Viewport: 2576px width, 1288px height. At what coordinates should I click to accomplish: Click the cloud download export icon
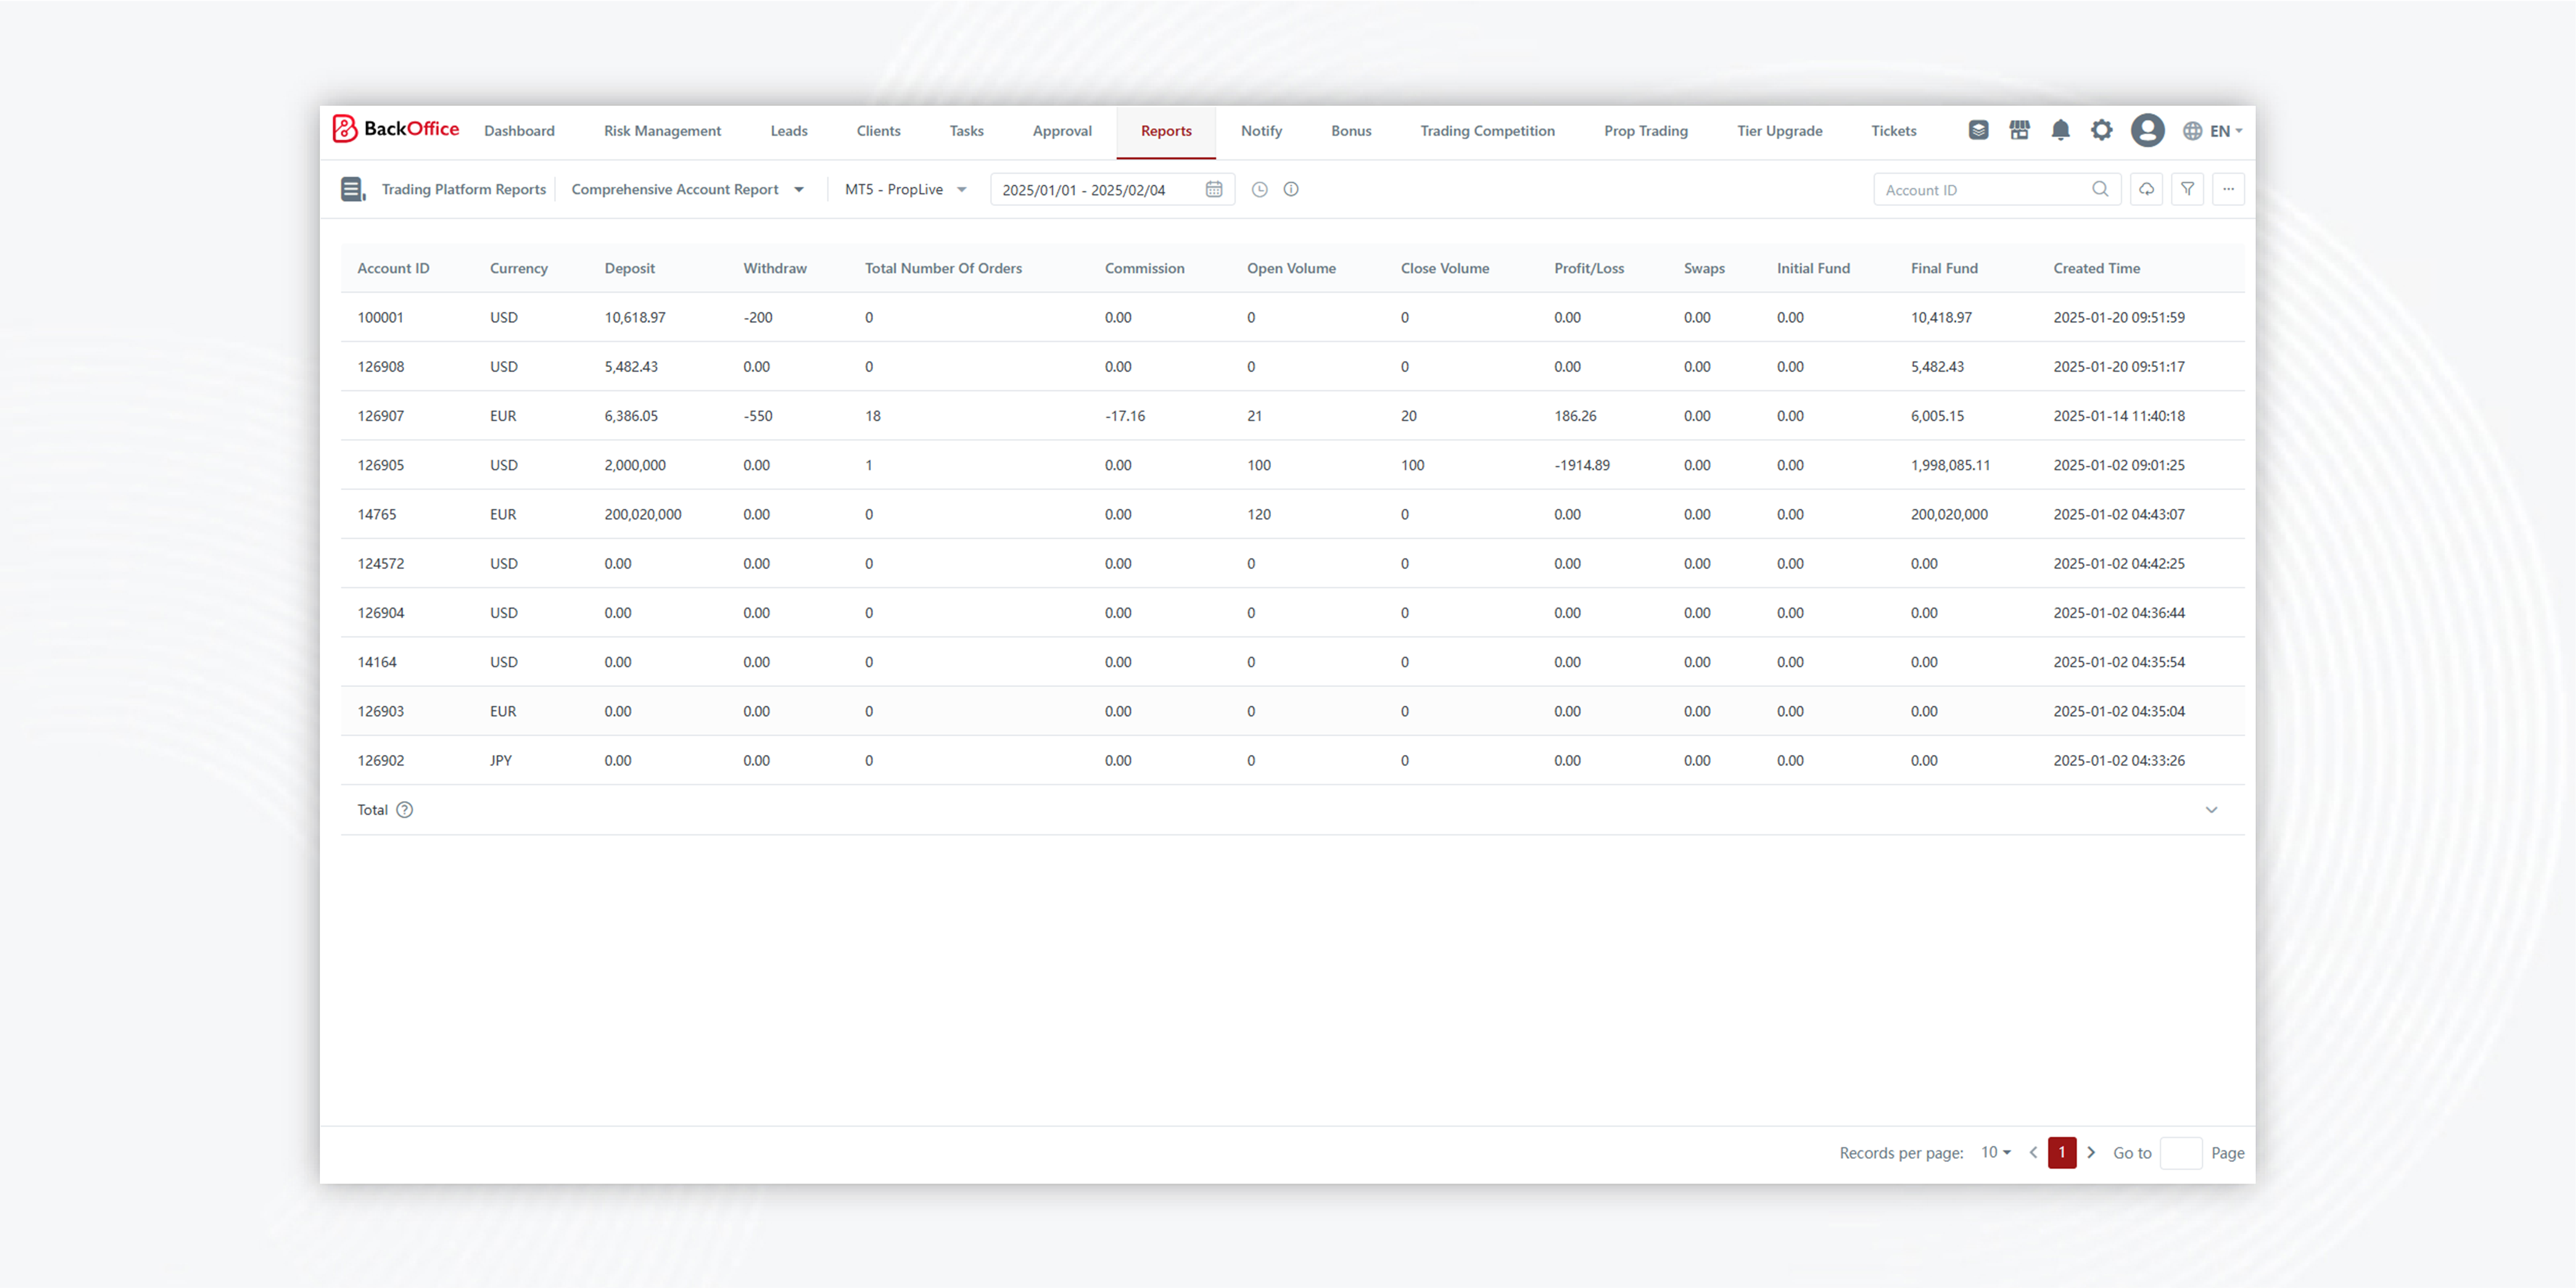click(2146, 189)
